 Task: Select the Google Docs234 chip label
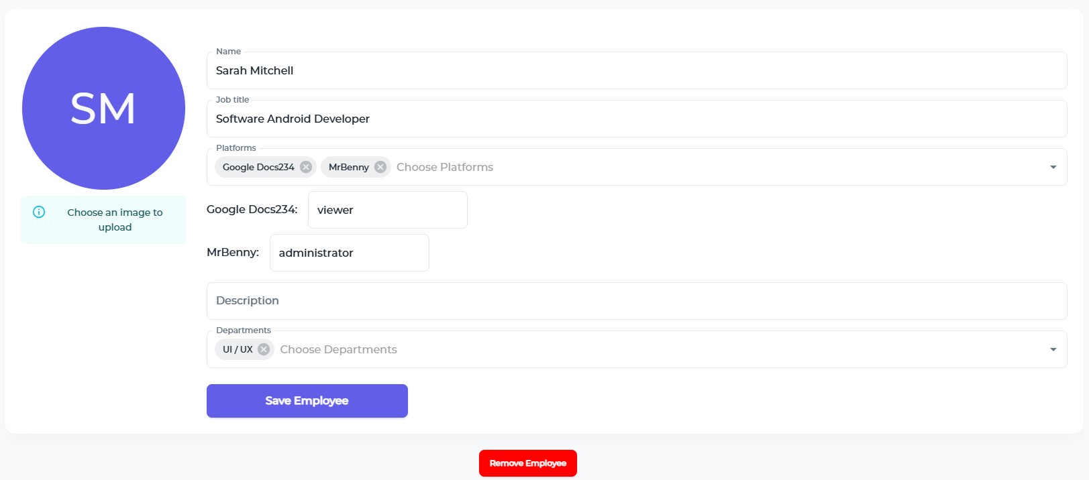tap(258, 167)
